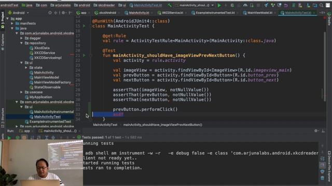Screen dimensions: 332x186
Task: Click the prevButton.performClick() code line
Action: pyautogui.click(x=145, y=109)
